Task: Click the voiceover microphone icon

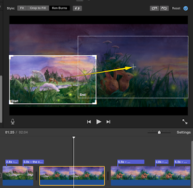Action: coord(13,122)
